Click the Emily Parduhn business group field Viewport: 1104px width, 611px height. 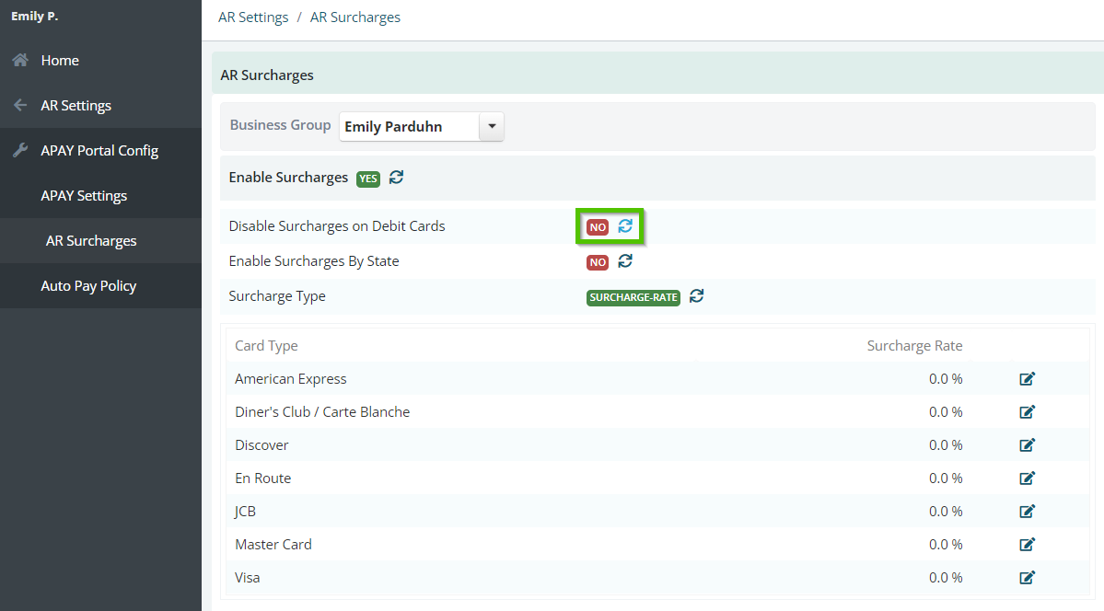(x=410, y=127)
